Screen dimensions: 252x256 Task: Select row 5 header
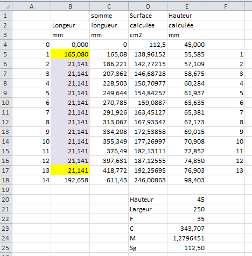click(x=6, y=54)
